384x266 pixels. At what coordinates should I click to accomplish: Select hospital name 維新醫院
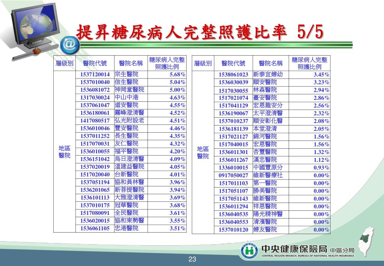tap(265, 198)
